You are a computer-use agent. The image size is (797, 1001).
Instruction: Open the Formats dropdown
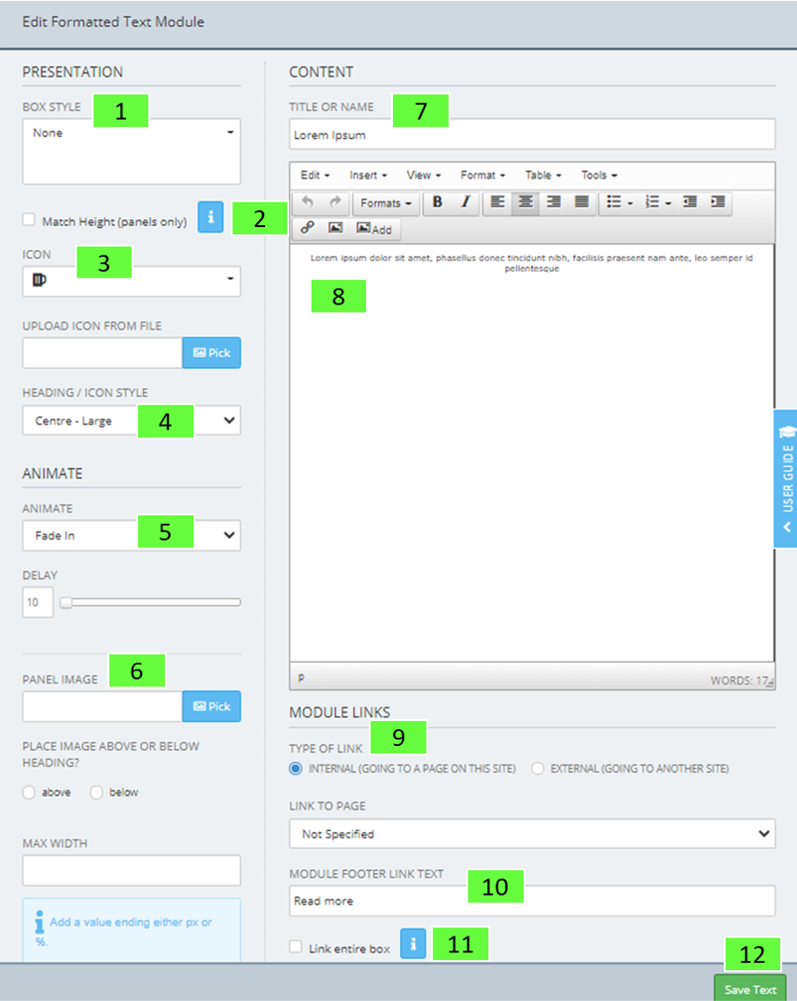(385, 203)
